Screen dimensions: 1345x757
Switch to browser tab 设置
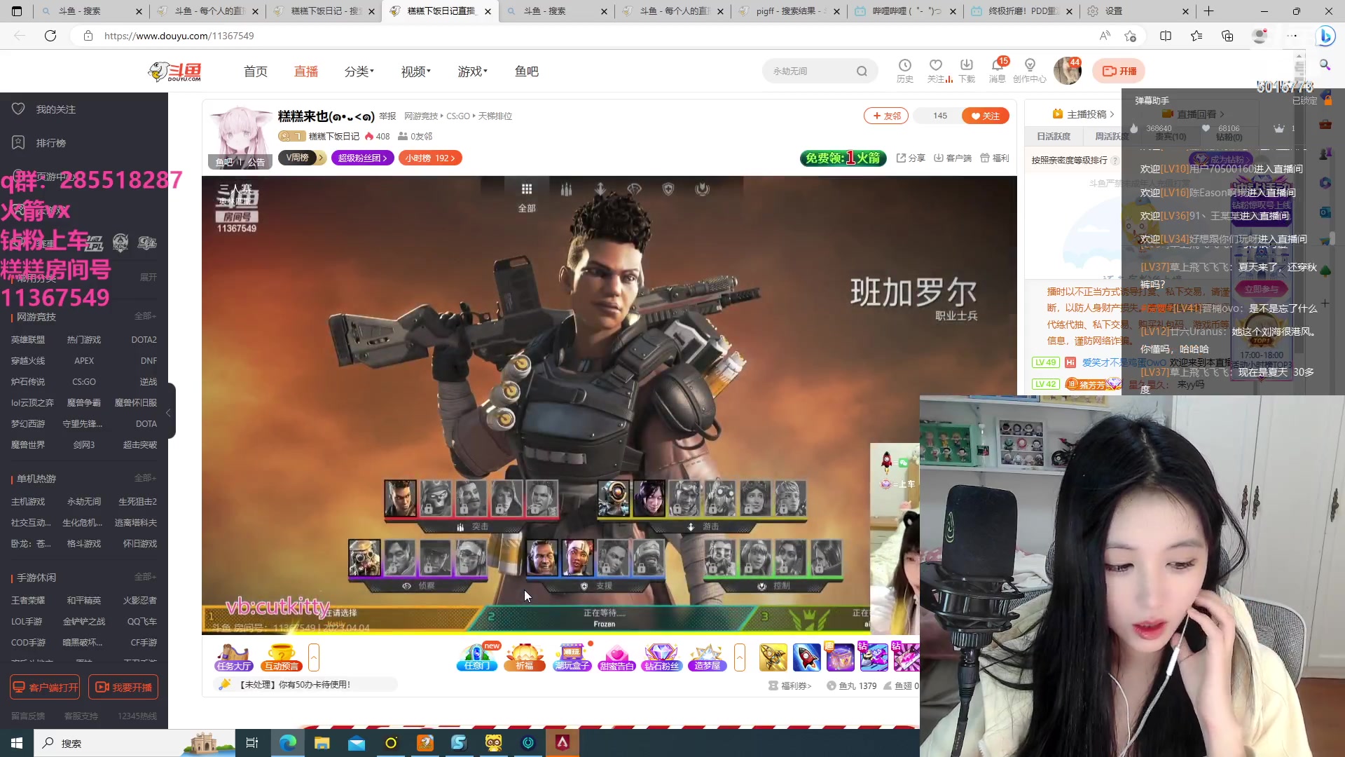tap(1138, 11)
